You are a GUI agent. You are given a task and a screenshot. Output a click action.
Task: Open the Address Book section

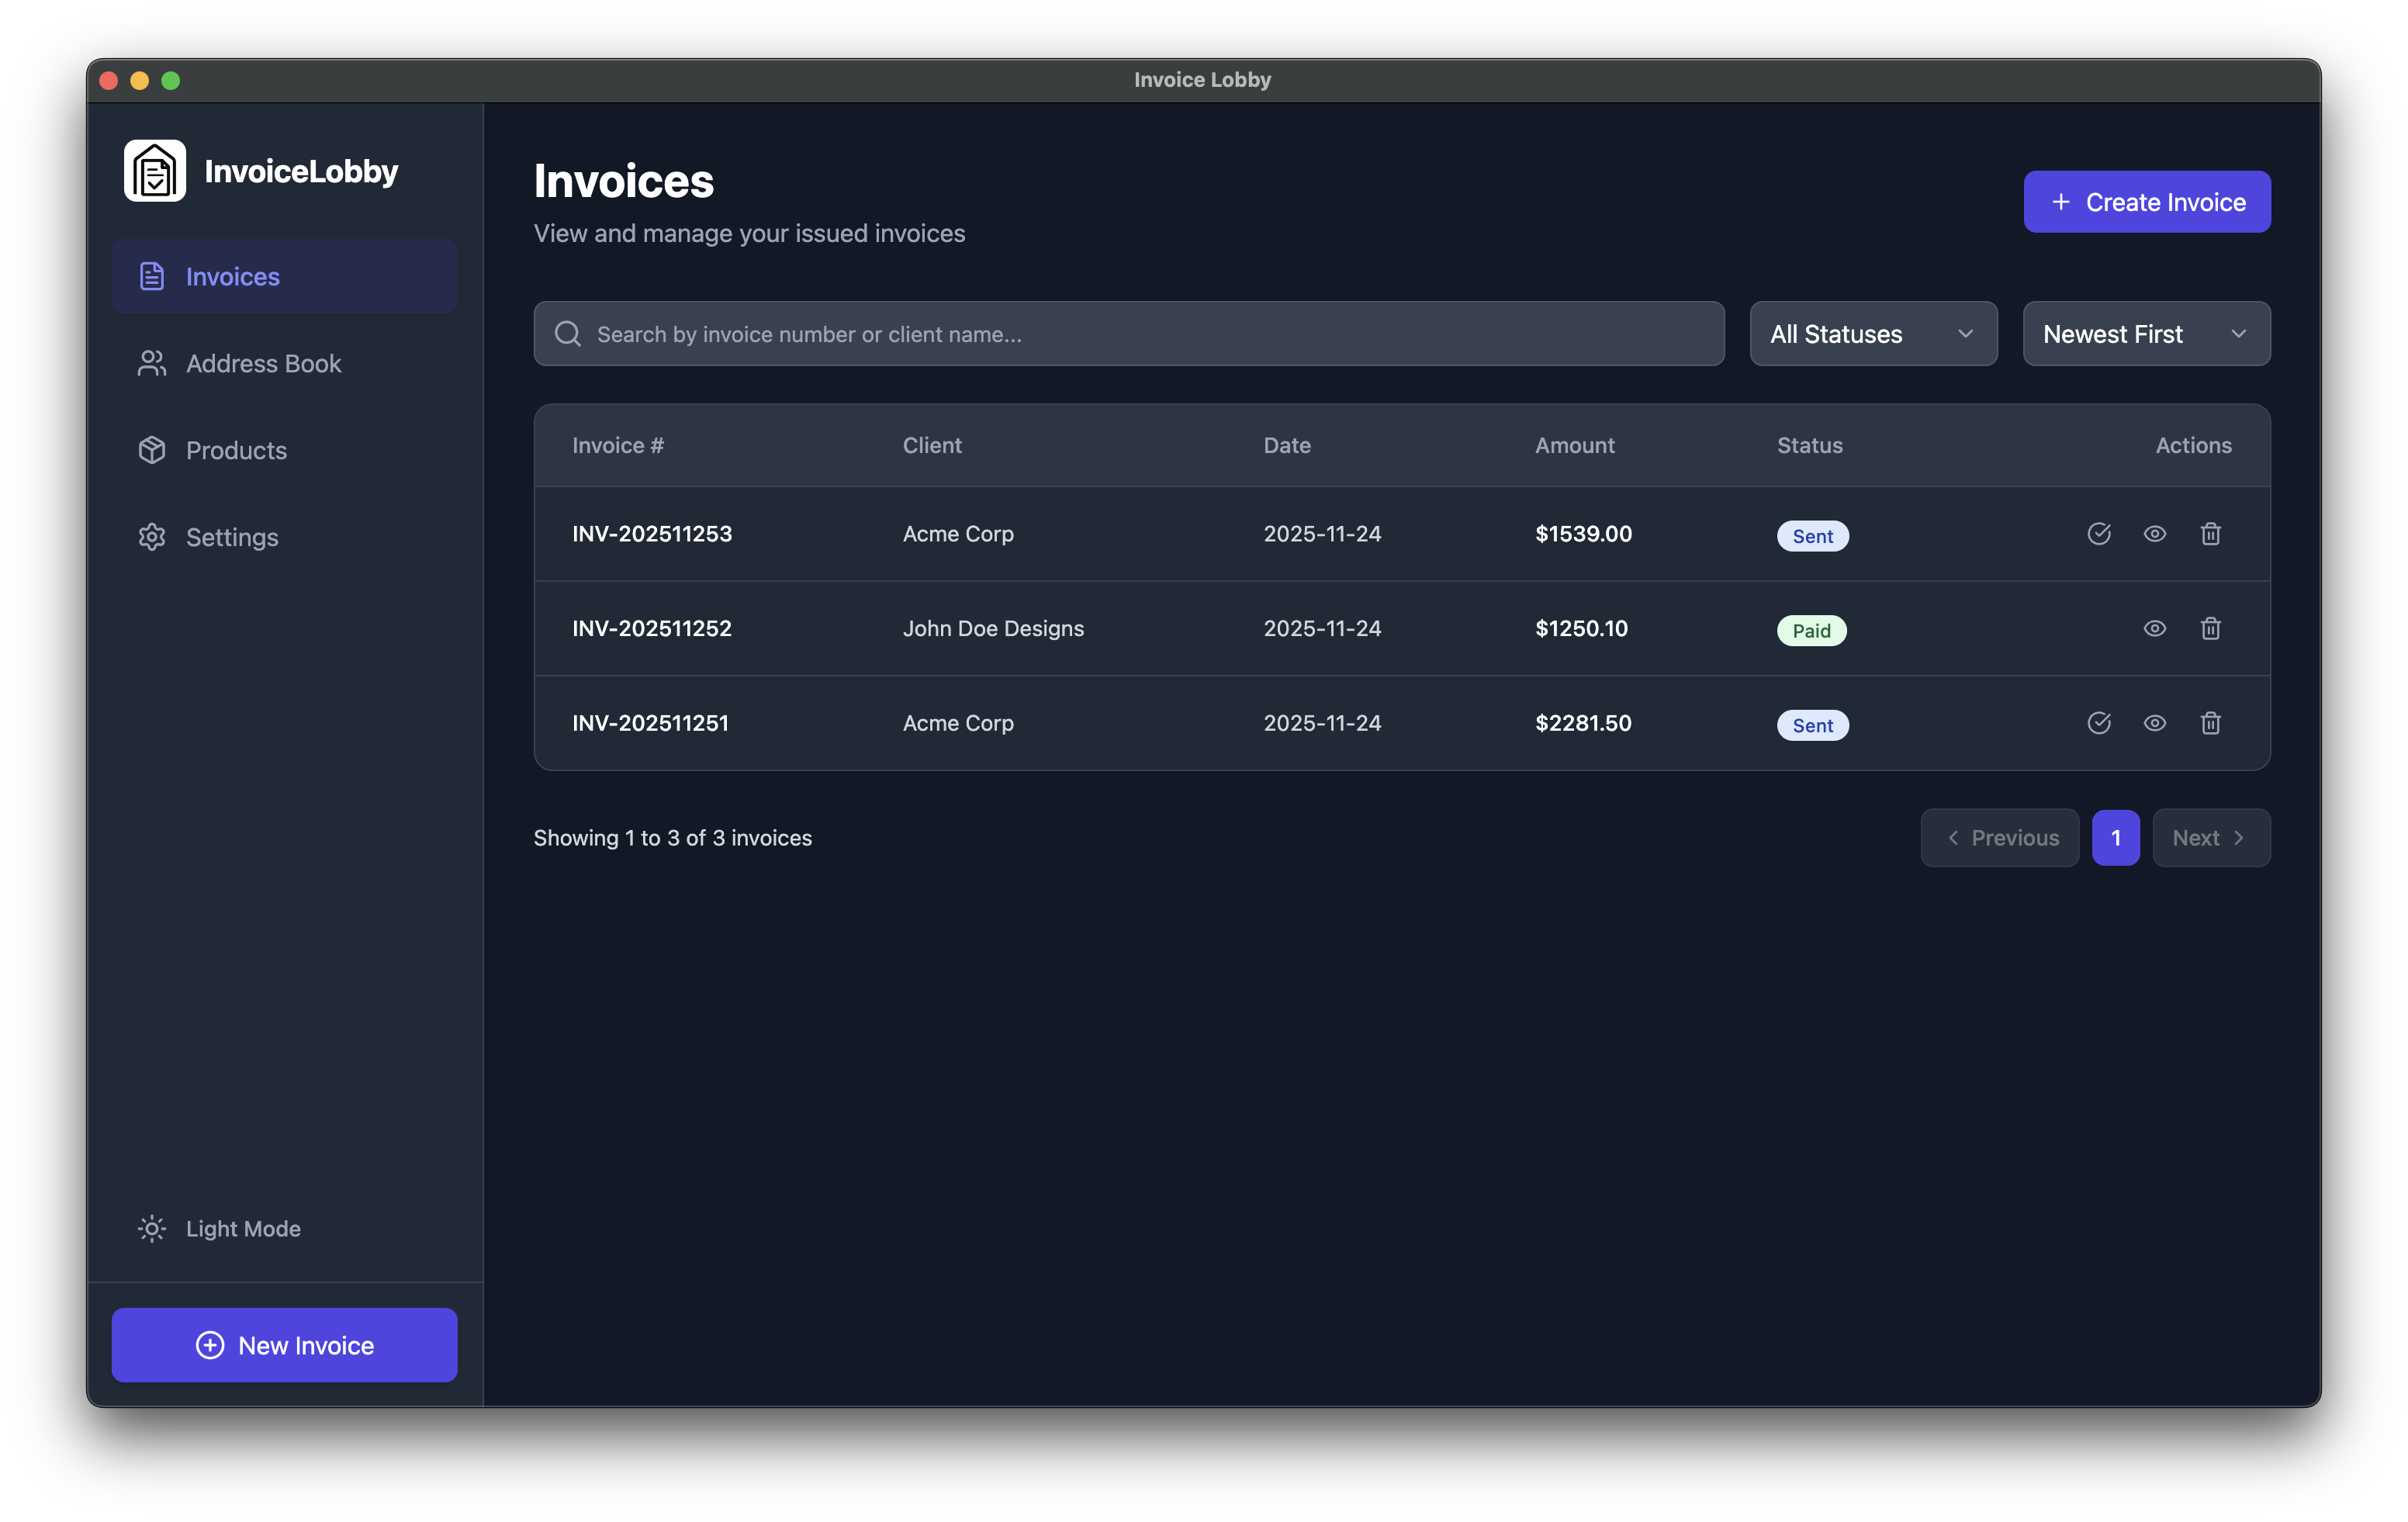[x=263, y=363]
